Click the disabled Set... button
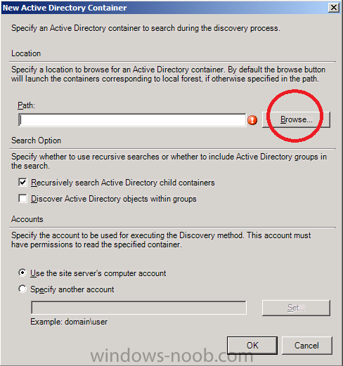The image size is (343, 366). (x=296, y=308)
